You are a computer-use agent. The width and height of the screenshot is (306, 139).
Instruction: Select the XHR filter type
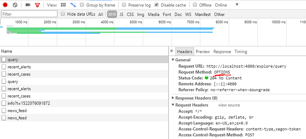click(112, 14)
